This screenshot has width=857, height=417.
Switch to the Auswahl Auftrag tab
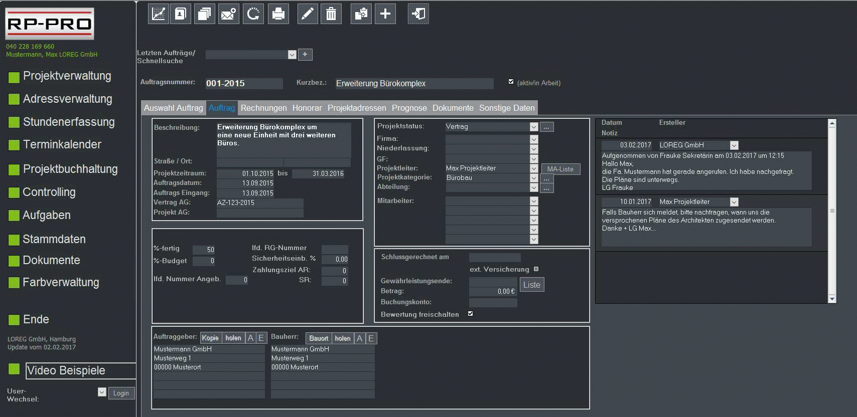(x=173, y=108)
